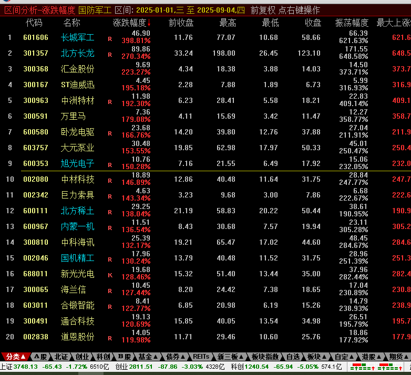Sort by the 收盘 column header

pyautogui.click(x=313, y=23)
